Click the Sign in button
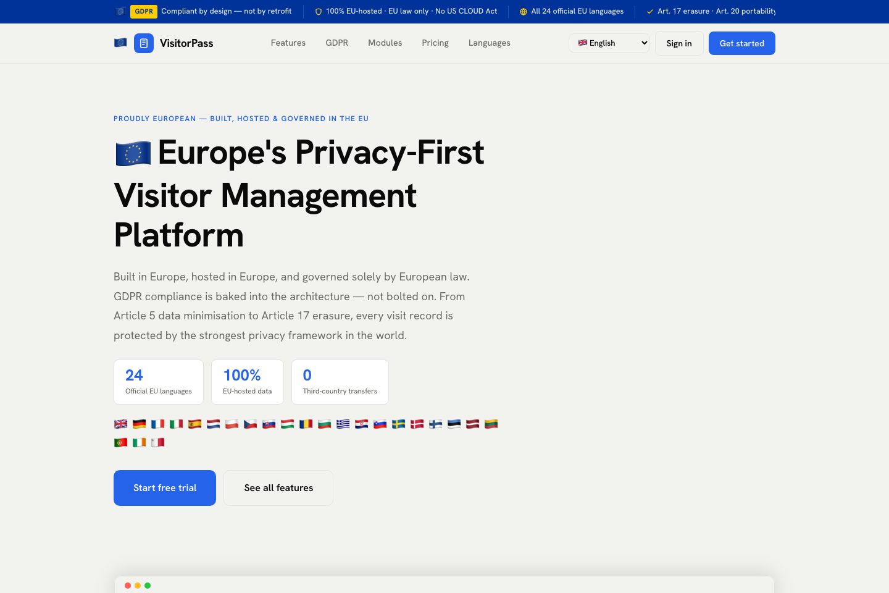889x593 pixels. coord(679,43)
